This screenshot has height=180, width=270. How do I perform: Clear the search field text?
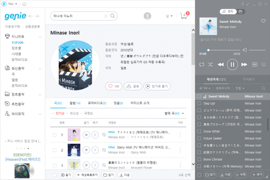pos(106,16)
